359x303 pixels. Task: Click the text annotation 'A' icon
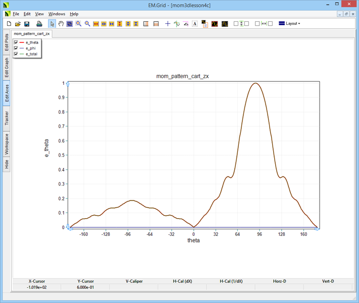[194, 24]
